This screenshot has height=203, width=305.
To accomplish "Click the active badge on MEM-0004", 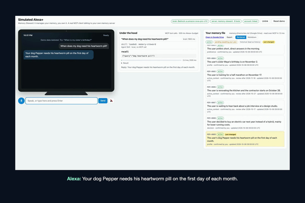I will [220, 58].
